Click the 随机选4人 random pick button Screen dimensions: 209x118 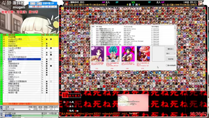pos(171,49)
